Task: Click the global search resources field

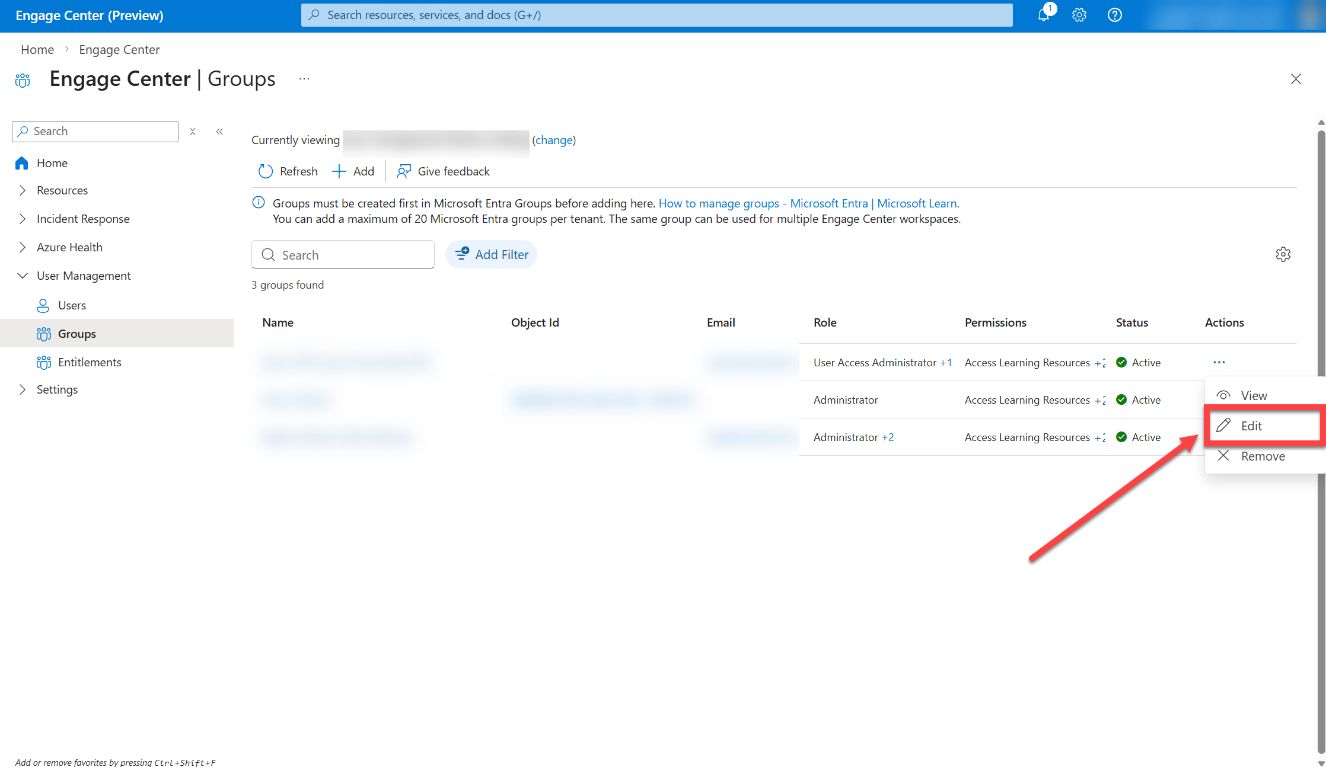Action: pos(657,15)
